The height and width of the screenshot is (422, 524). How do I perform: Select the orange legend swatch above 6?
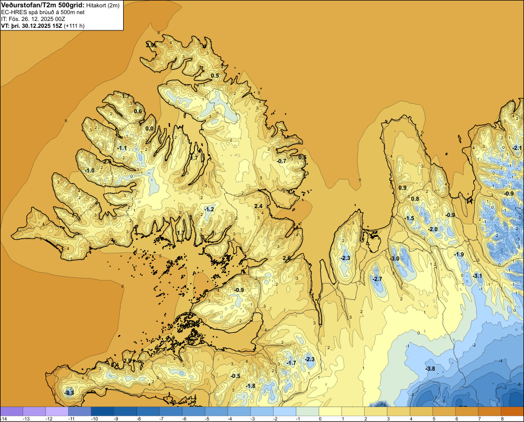pos(466,412)
